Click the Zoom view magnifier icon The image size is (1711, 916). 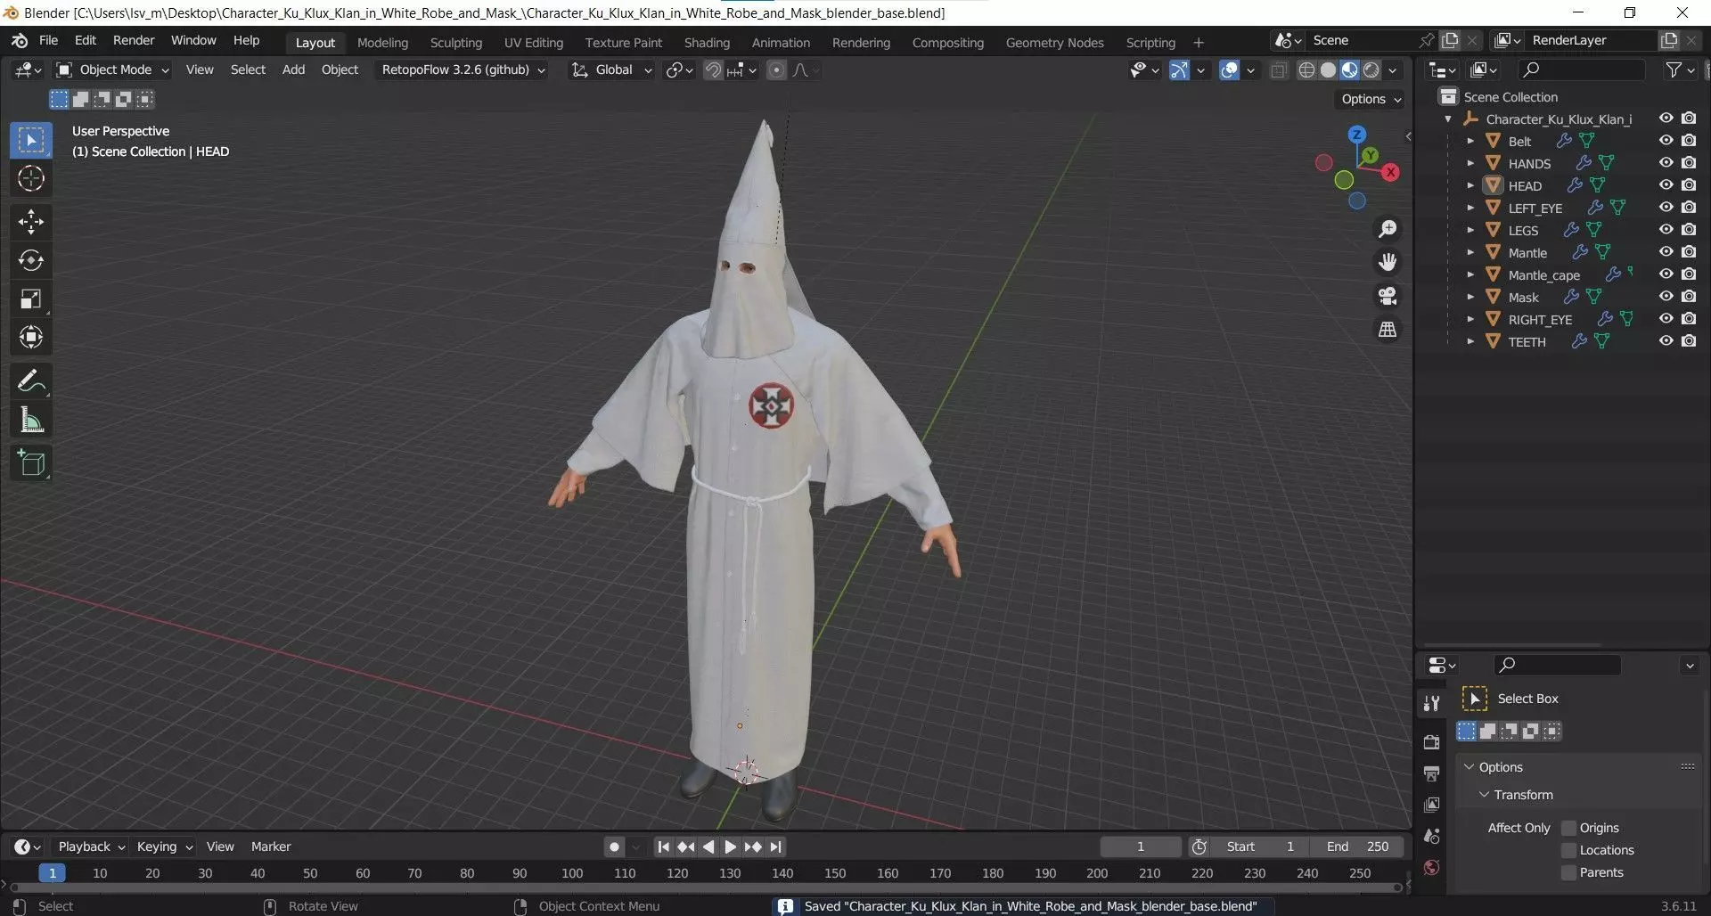pos(1388,229)
